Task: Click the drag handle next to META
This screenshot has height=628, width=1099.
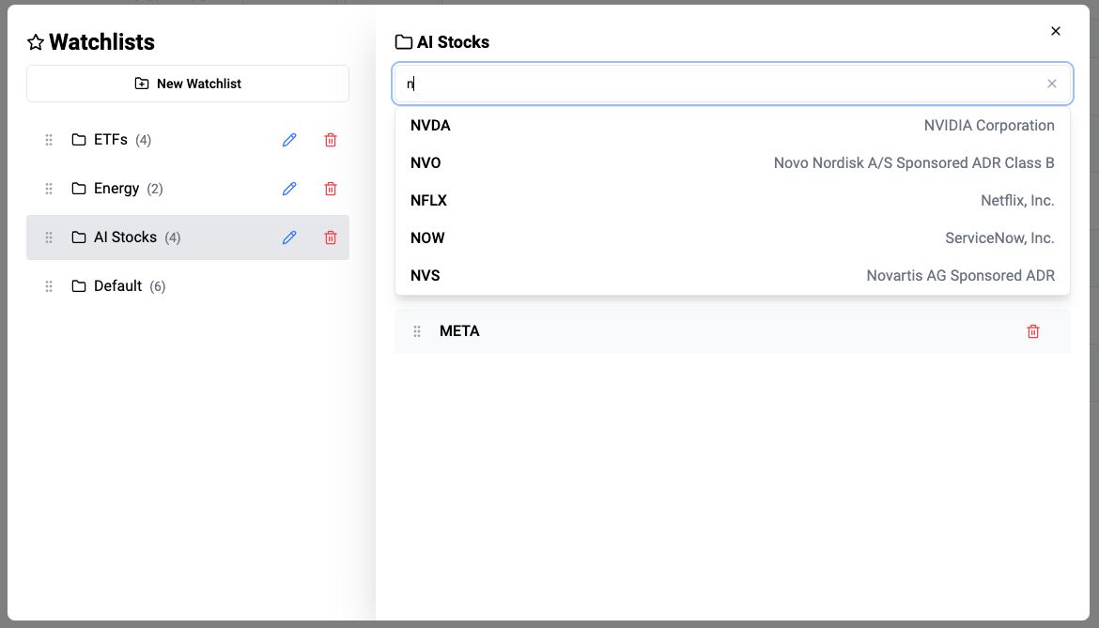Action: click(417, 331)
